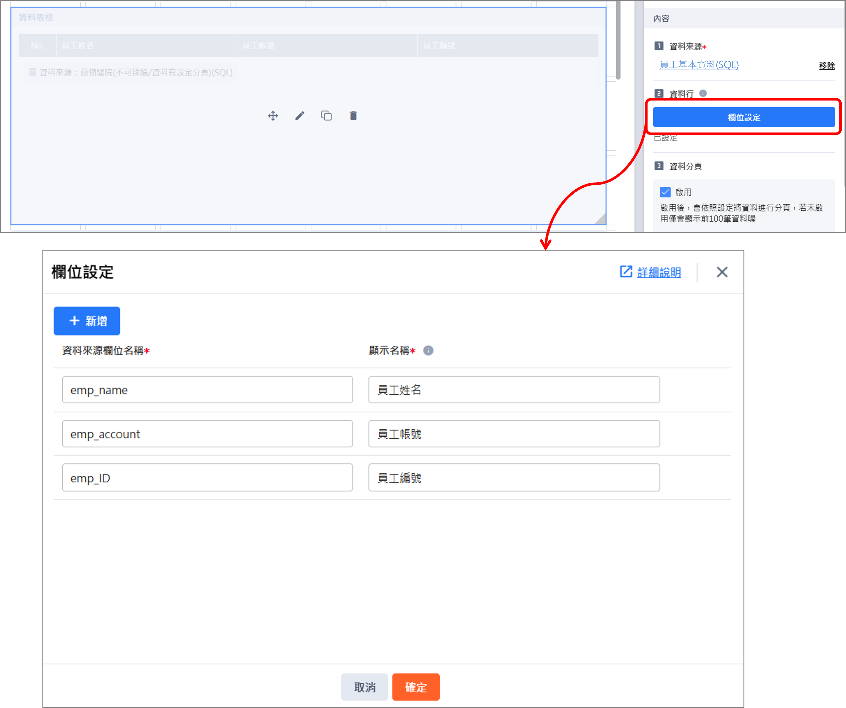Click the 資料來源欄位名稱 column label
The height and width of the screenshot is (708, 846).
103,351
